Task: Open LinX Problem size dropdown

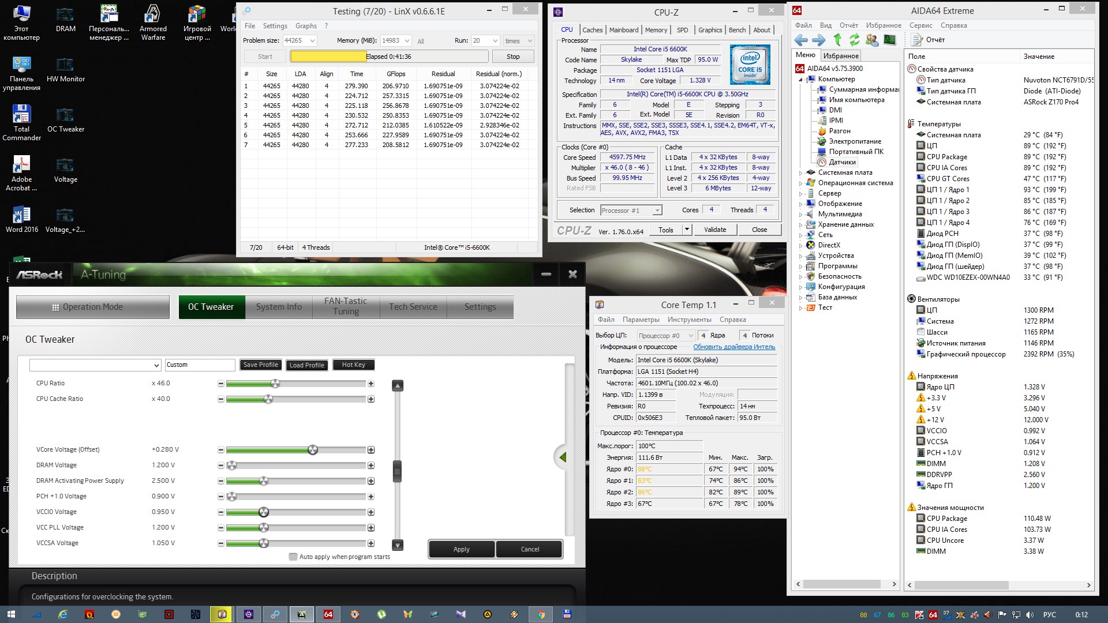Action: 312,41
